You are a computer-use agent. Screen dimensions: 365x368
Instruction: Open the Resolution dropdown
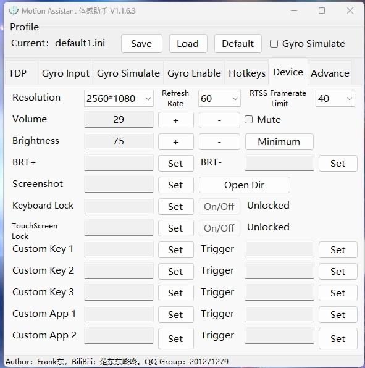[119, 98]
